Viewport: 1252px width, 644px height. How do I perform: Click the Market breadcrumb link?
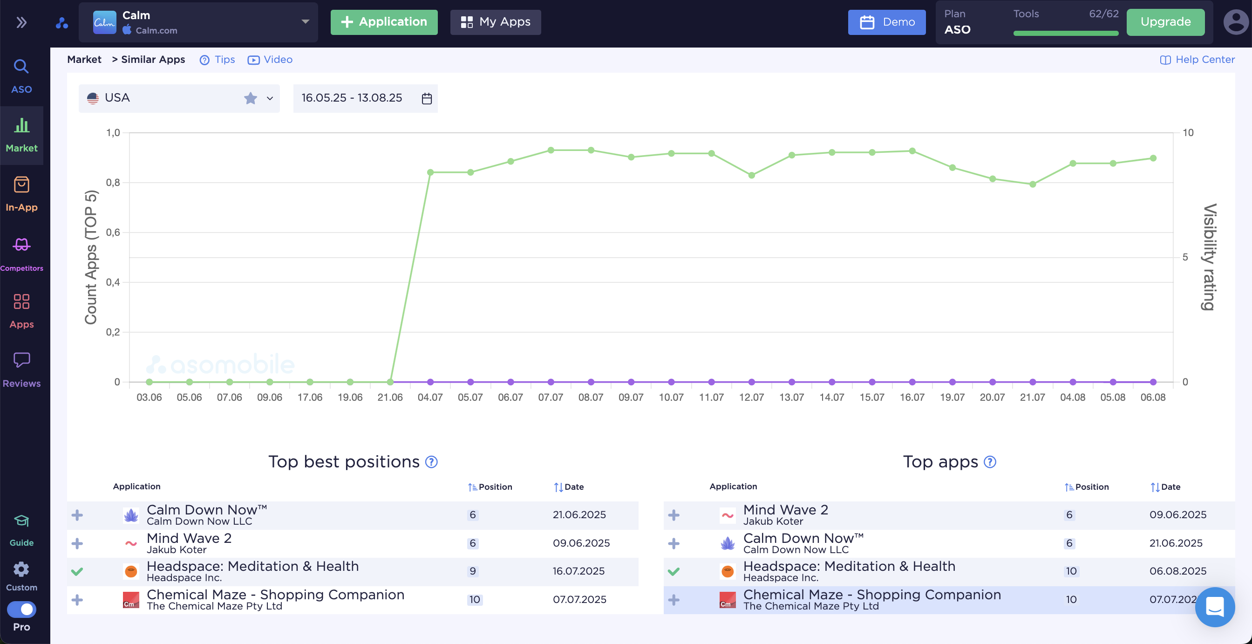click(x=84, y=59)
